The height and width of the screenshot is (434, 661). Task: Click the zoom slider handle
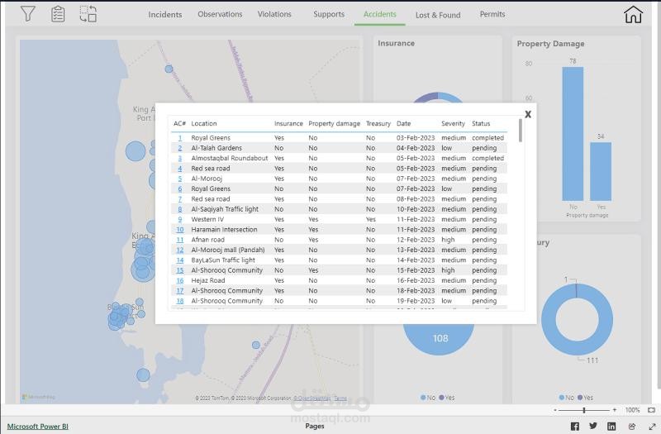tap(584, 410)
